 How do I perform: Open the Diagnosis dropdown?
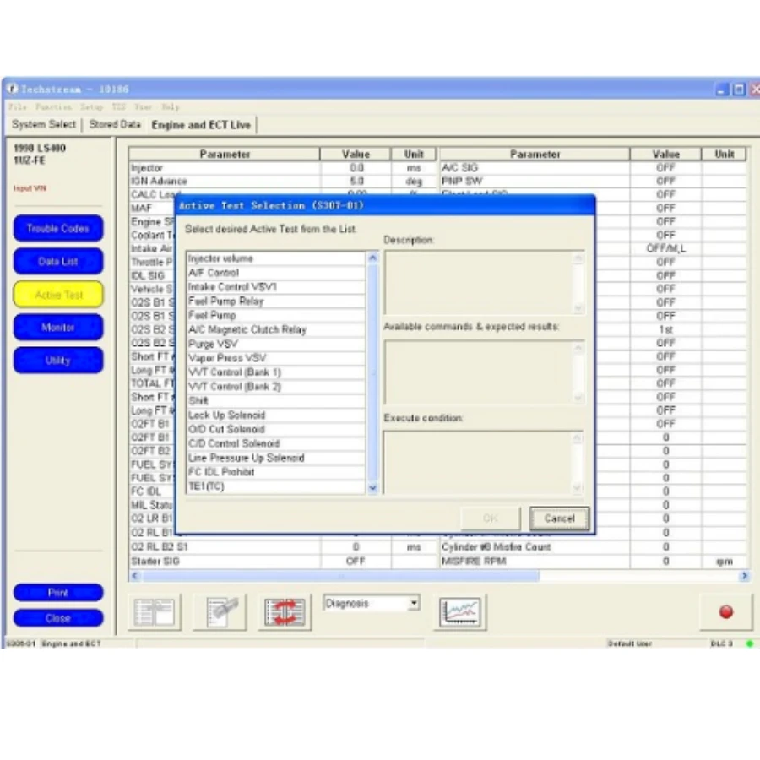[413, 604]
